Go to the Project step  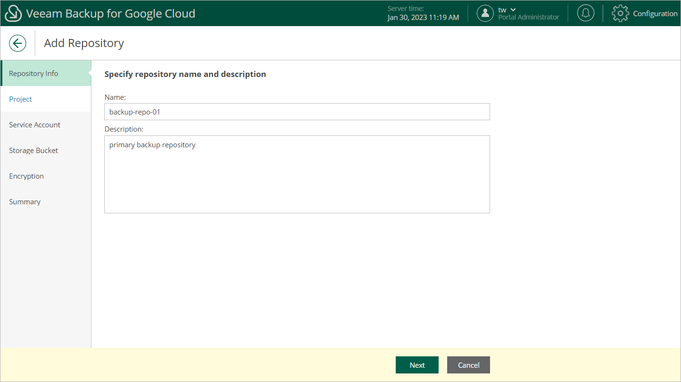point(46,99)
